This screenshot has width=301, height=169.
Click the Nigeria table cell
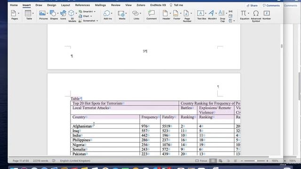105,145
